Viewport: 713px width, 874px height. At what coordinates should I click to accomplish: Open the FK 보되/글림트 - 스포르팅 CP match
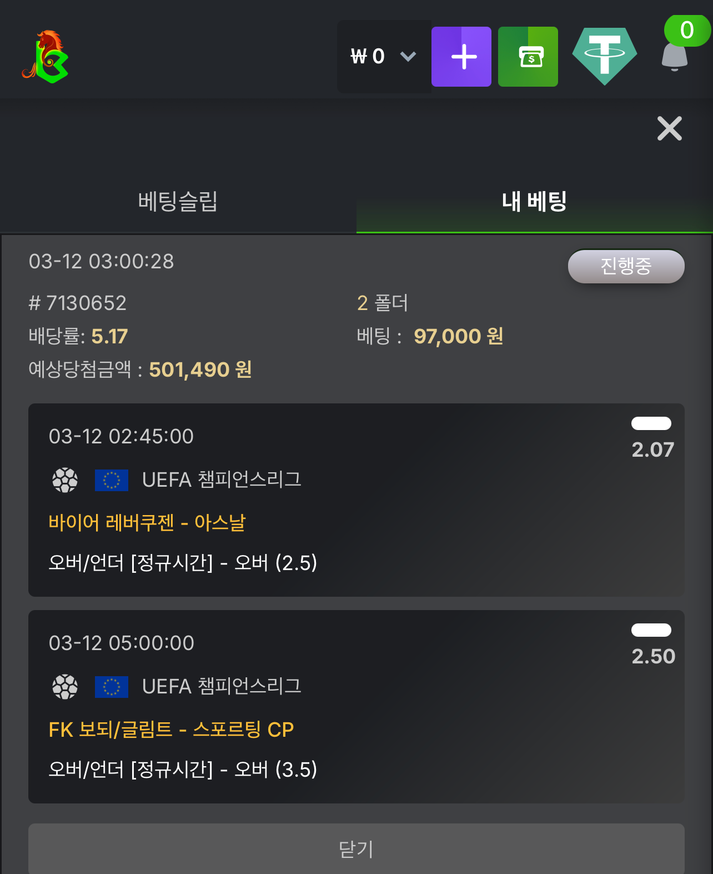[171, 729]
